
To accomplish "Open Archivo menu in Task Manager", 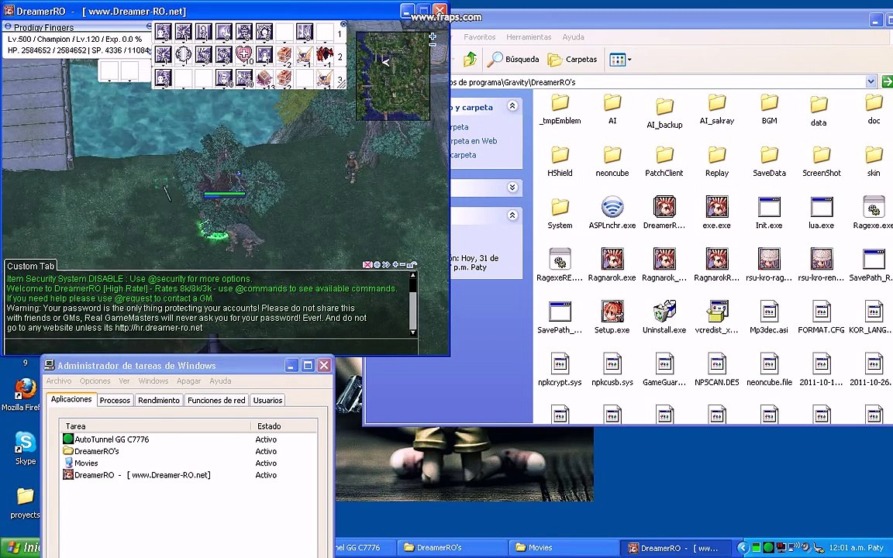I will 59,381.
